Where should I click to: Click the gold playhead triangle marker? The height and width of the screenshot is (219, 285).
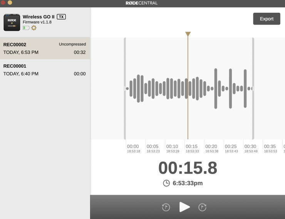[x=188, y=34]
